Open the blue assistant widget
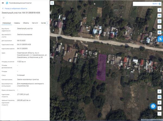This screenshot has width=163, height=121. point(160,39)
